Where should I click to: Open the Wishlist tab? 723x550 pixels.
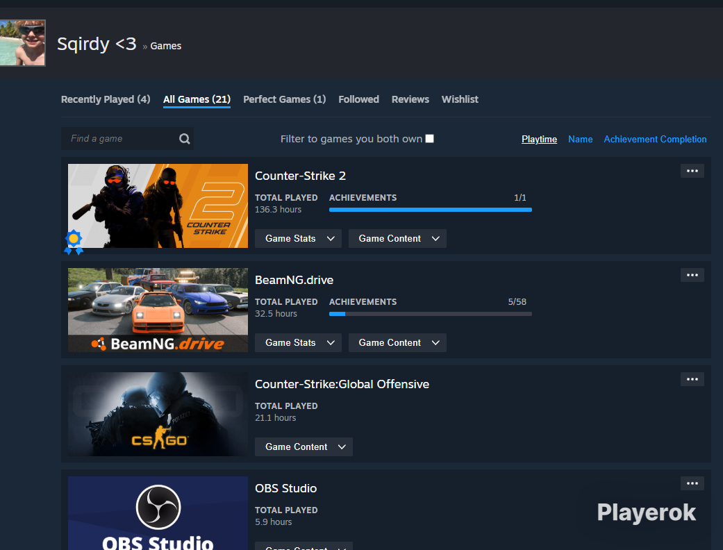coord(460,99)
